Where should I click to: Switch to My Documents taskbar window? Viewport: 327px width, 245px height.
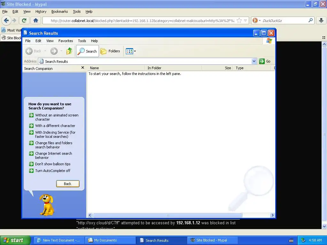coord(110,240)
